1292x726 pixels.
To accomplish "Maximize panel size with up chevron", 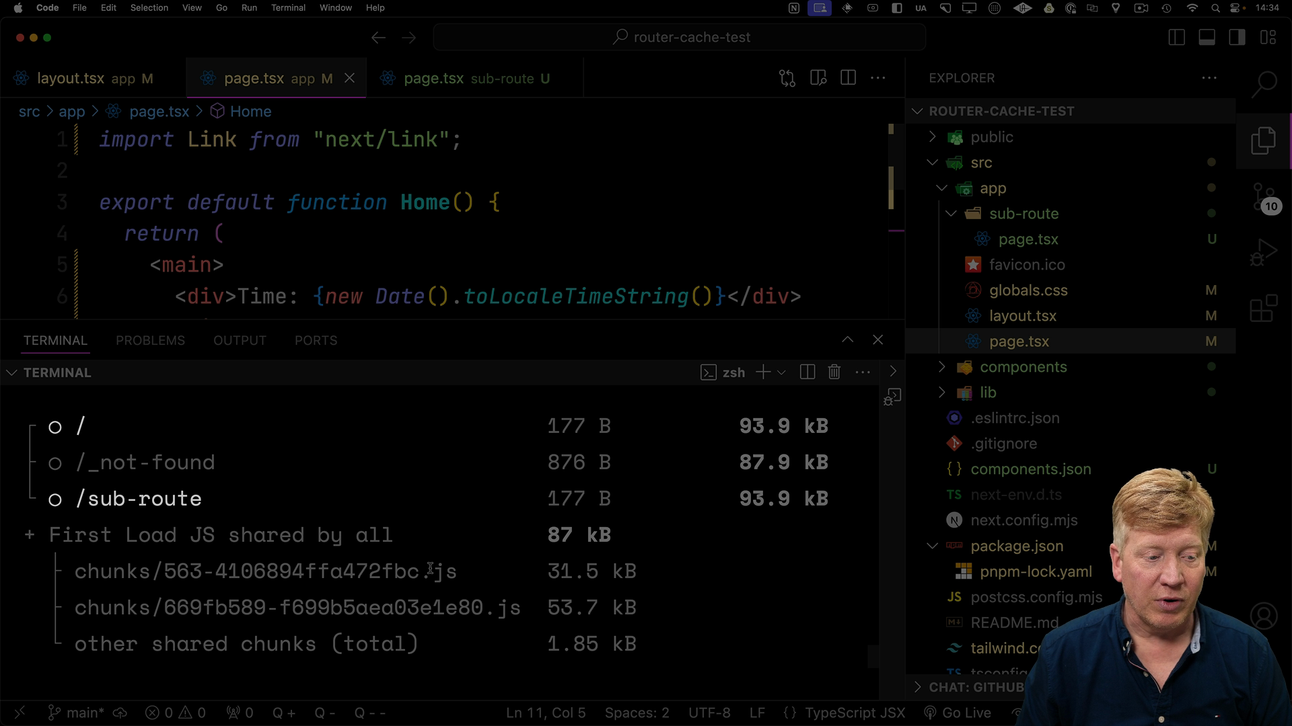I will [x=848, y=340].
